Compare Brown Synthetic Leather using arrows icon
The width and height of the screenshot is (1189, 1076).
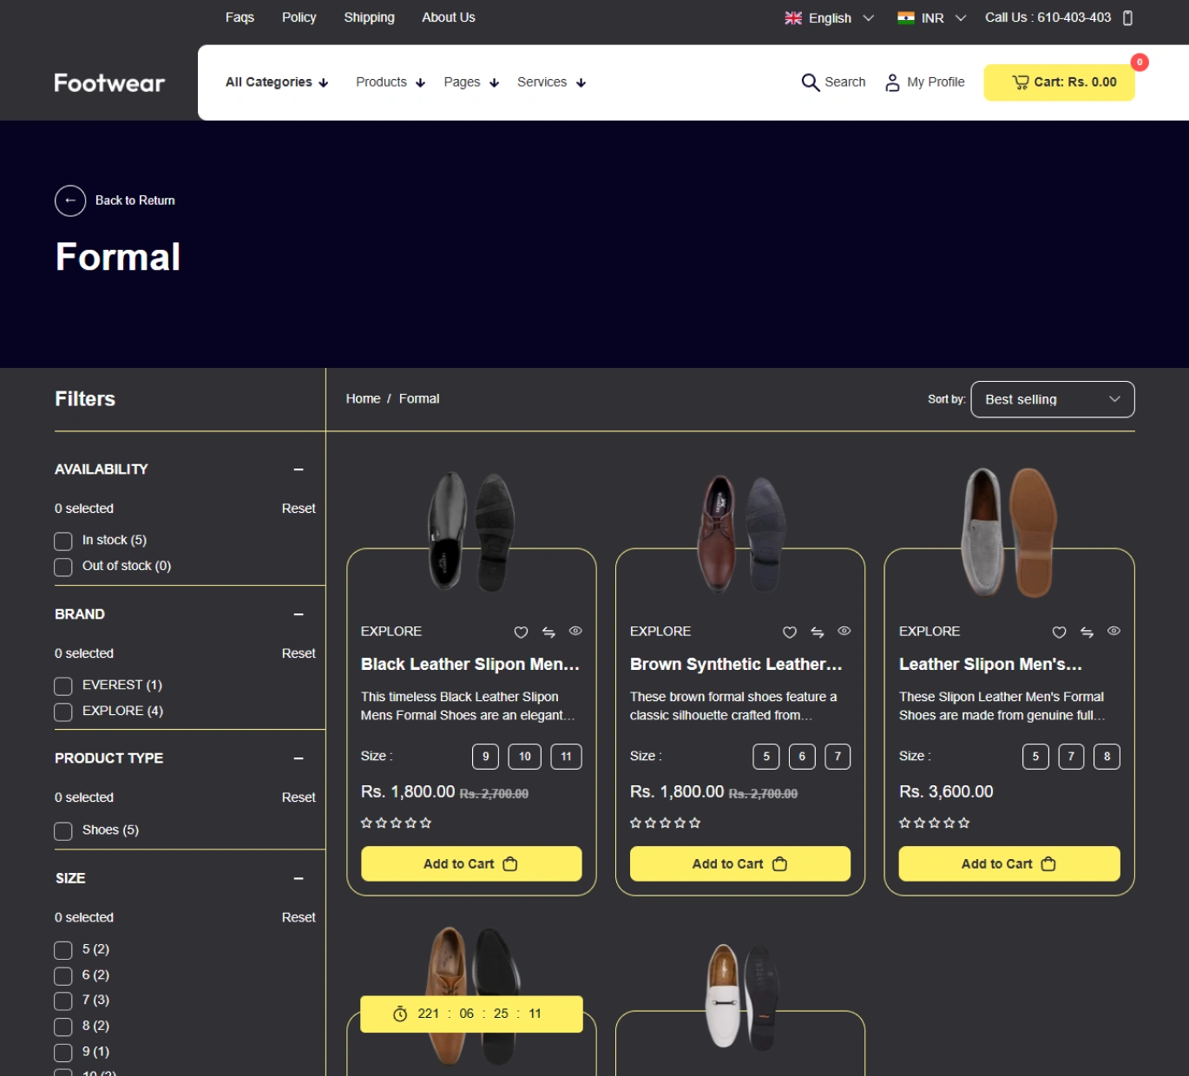point(818,633)
